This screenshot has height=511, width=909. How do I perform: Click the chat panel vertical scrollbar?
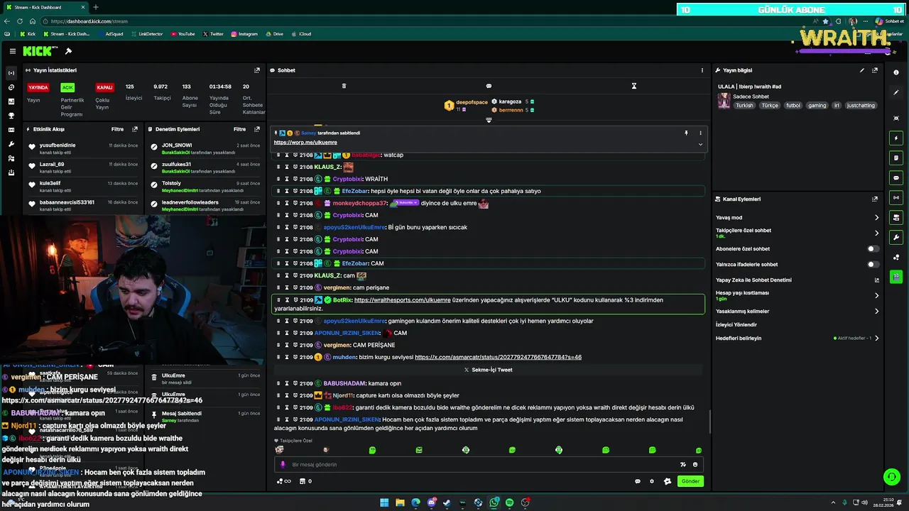coord(709,420)
